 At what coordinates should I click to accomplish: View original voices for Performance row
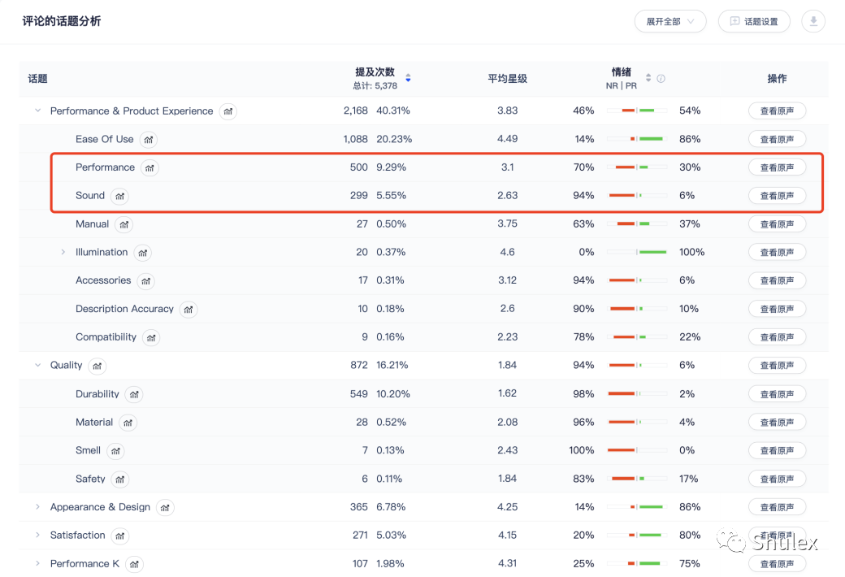tap(777, 167)
